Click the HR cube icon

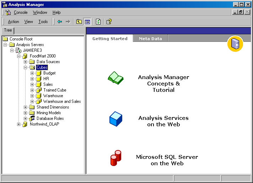39,79
